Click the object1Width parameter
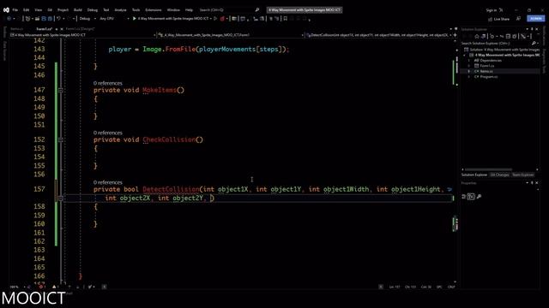 (346, 189)
